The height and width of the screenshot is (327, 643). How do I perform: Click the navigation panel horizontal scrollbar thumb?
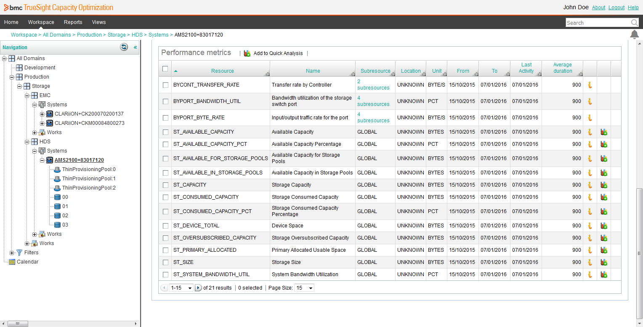tap(18, 324)
